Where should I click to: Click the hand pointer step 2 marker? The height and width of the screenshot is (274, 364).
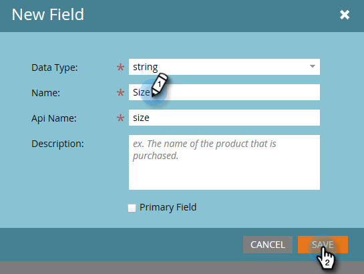(326, 258)
